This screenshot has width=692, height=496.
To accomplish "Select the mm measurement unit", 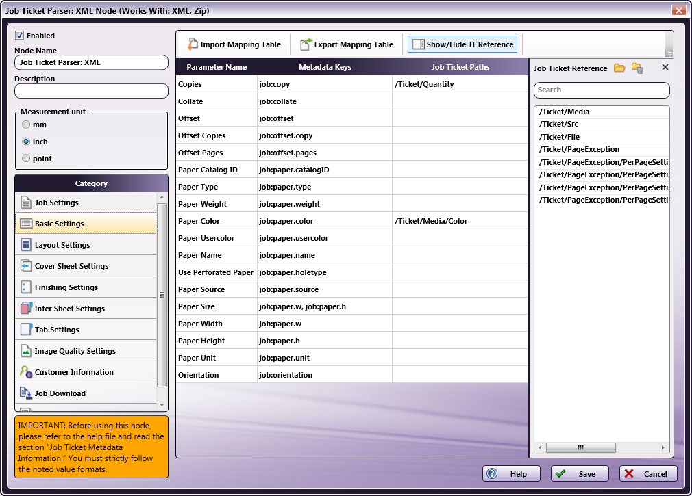I will (26, 125).
